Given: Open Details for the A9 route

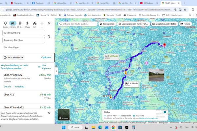Looking at the screenshot, I should [x=8, y=86].
